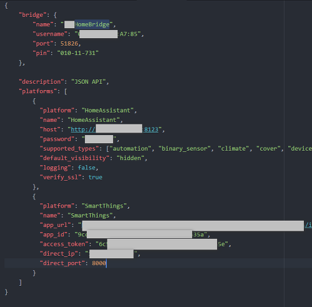Click the "default_visibility" key
This screenshot has height=307, width=312.
(x=74, y=158)
